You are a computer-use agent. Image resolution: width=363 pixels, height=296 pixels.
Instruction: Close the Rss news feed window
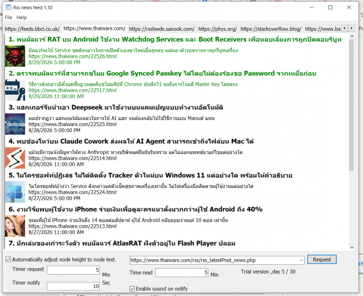(349, 7)
